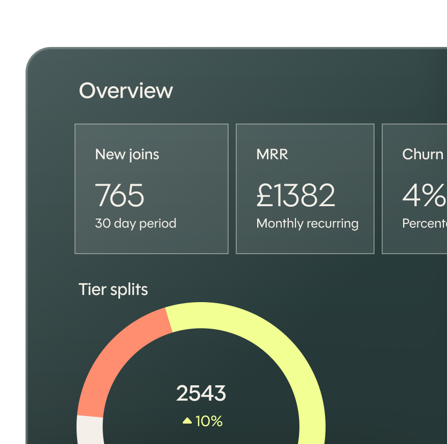Image resolution: width=447 pixels, height=444 pixels.
Task: Click the Monthly recurring caption
Action: pyautogui.click(x=307, y=224)
